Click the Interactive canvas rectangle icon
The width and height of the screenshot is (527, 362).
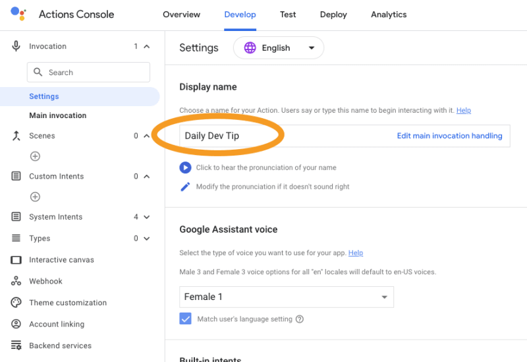16,260
